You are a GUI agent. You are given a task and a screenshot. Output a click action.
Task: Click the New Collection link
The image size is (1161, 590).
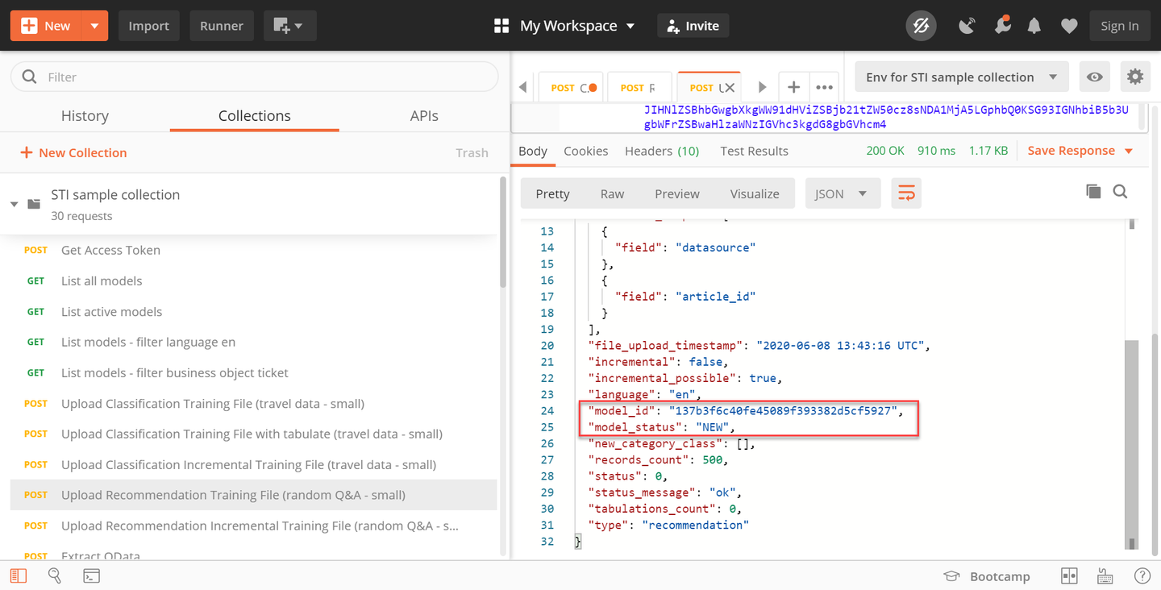[x=73, y=152]
